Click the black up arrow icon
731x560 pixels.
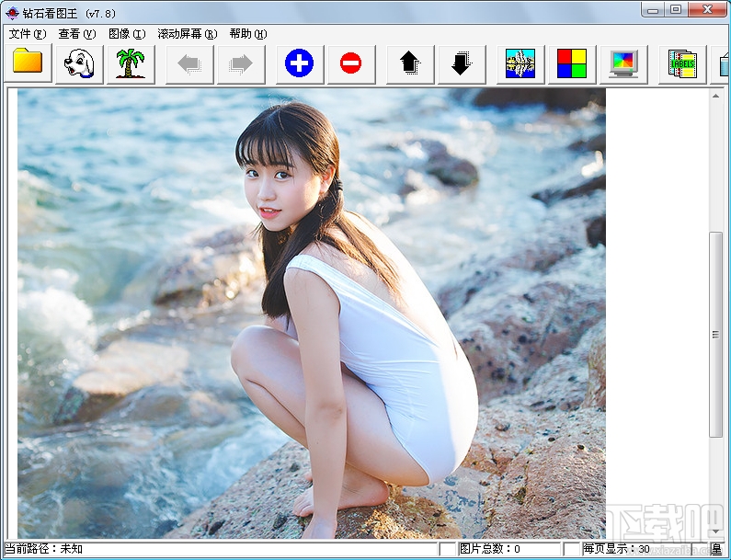tap(410, 63)
